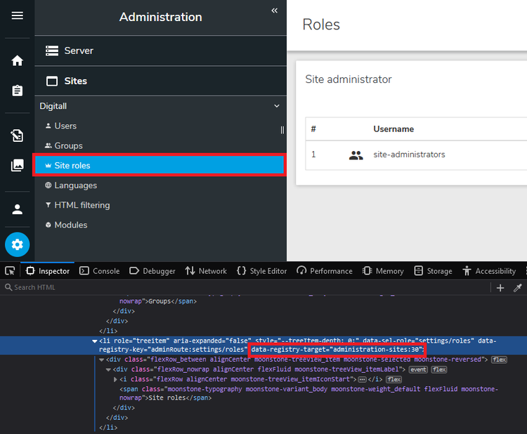Open the user profile icon in the sidebar

click(x=17, y=209)
